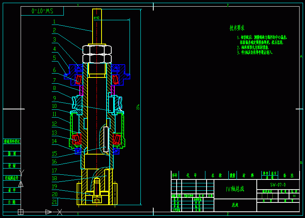Select the 日期 cell in the left side table
Image resolution: width=305 pixels, height=218 pixels.
point(12,202)
